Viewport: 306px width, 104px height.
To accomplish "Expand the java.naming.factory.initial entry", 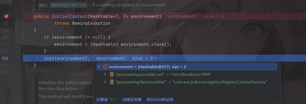I will [105, 82].
